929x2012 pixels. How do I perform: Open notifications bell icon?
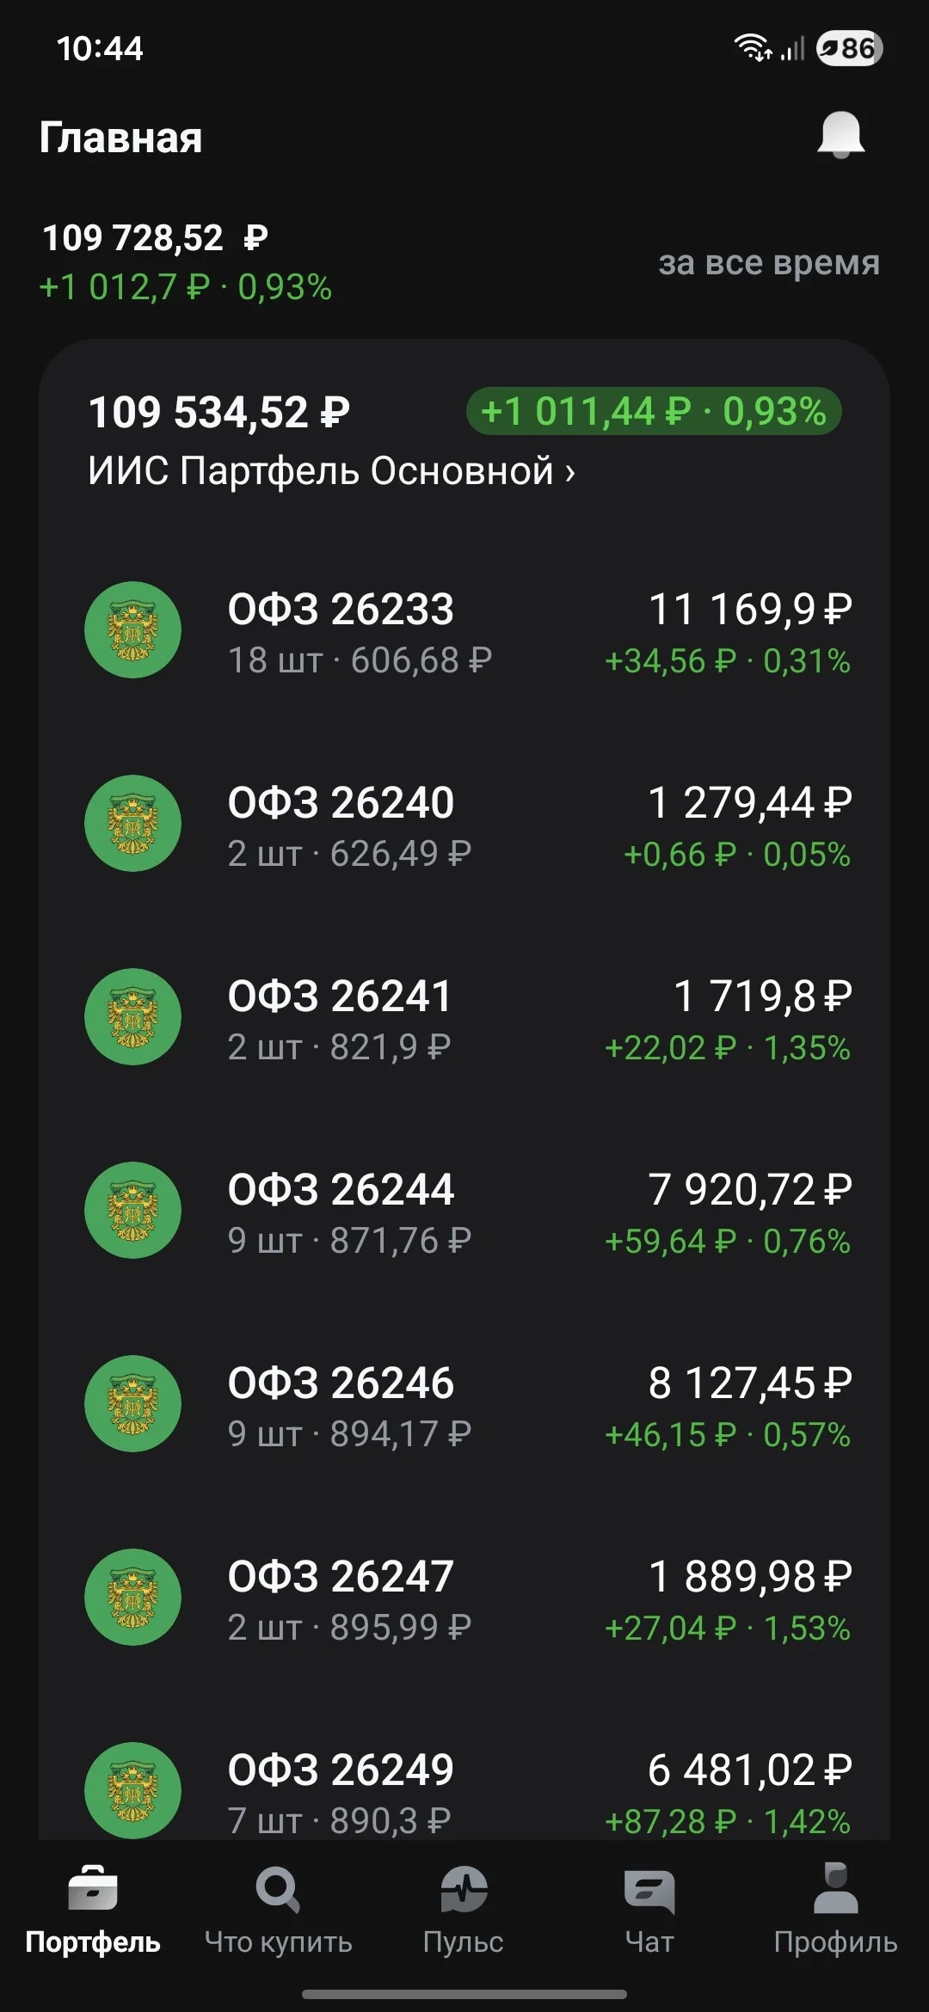[840, 135]
